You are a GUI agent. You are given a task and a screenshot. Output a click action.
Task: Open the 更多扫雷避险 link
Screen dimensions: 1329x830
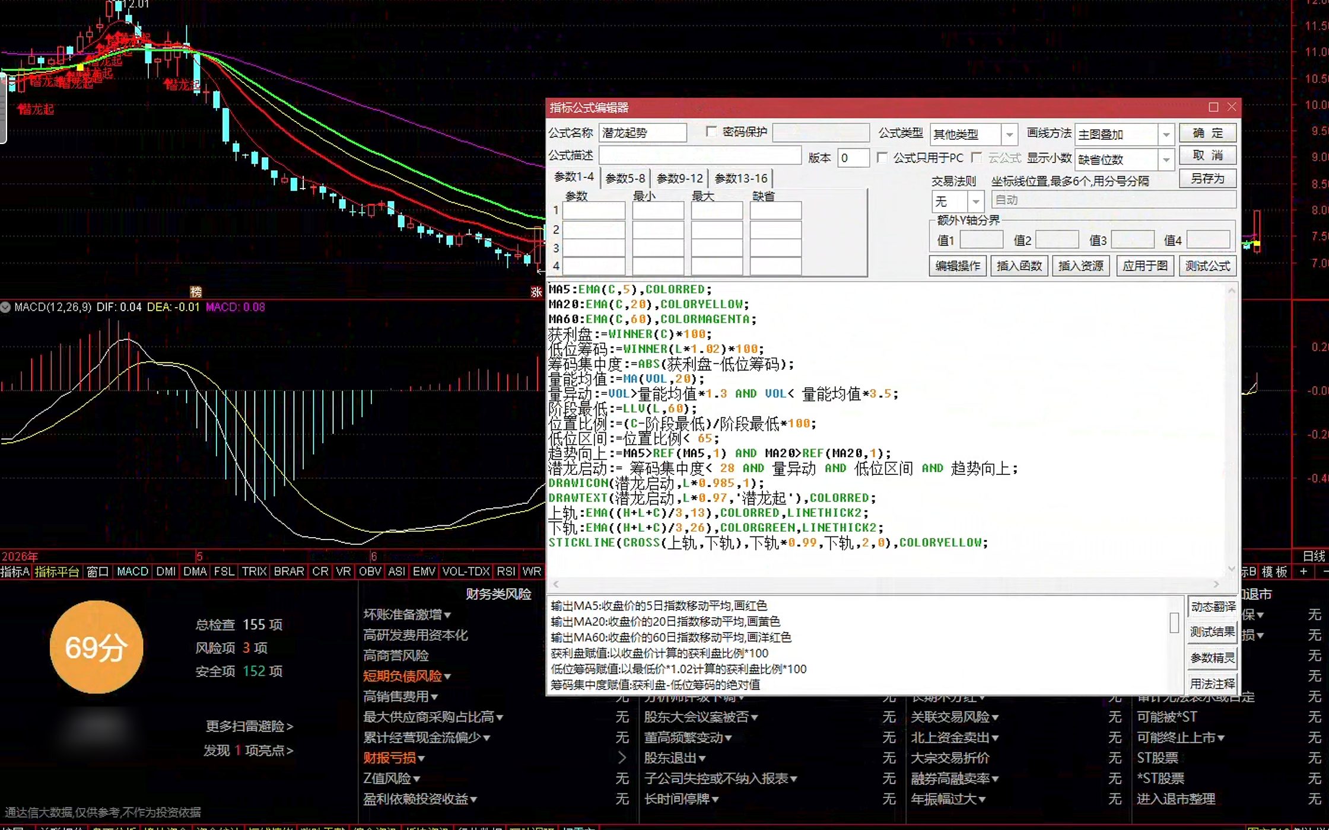click(x=249, y=726)
